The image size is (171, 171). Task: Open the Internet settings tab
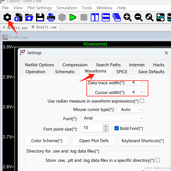pyautogui.click(x=137, y=65)
